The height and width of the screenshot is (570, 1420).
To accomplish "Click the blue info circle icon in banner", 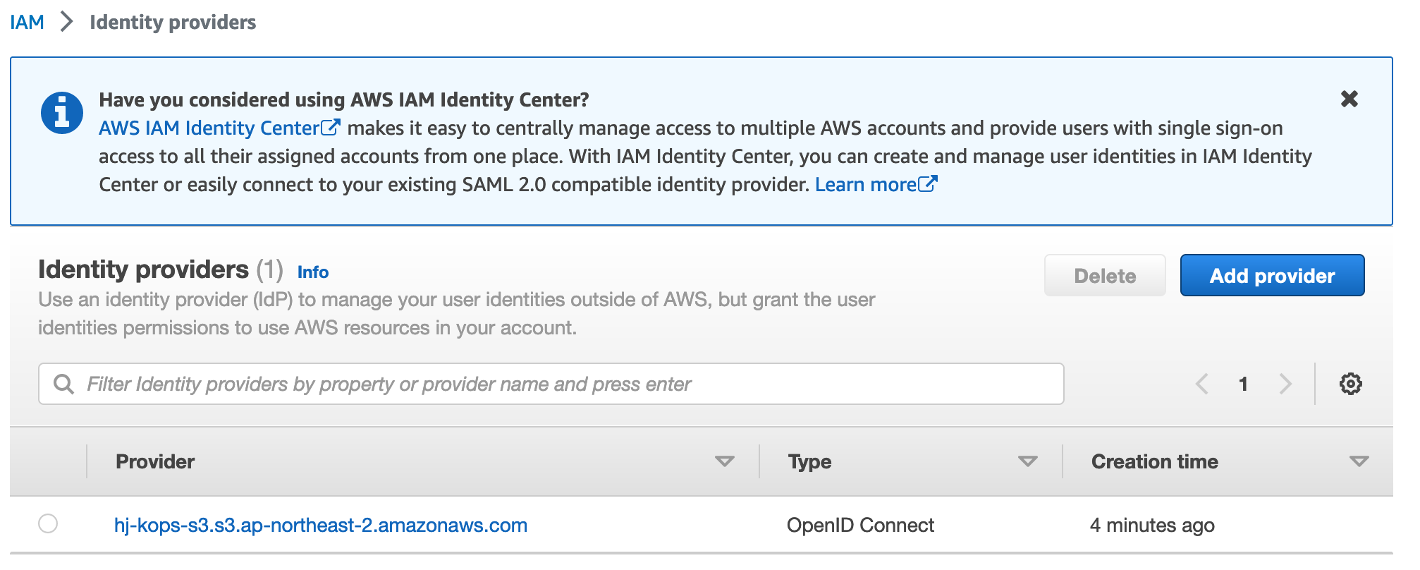I will click(x=62, y=113).
